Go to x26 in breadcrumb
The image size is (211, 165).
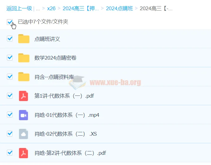pos(51,9)
